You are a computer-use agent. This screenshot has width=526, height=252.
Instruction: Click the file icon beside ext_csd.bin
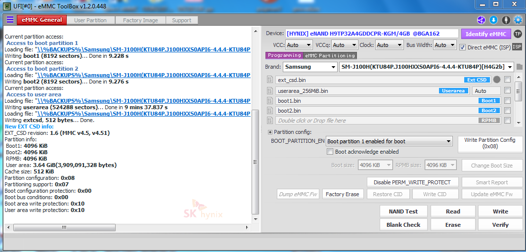[269, 80]
